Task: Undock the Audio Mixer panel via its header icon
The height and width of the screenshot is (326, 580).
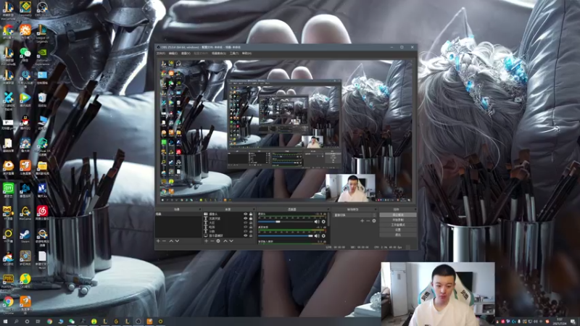Action: tap(328, 209)
